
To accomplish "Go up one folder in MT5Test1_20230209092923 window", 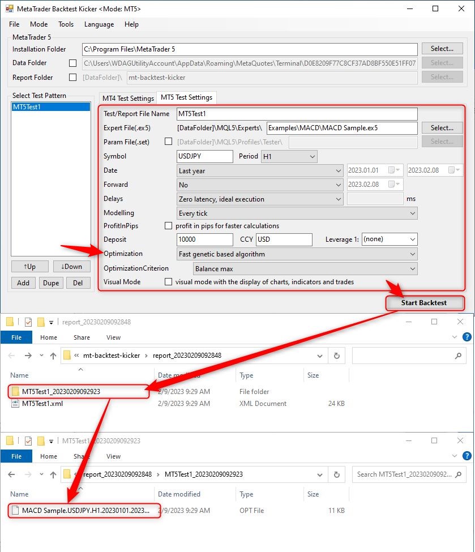I will (53, 474).
